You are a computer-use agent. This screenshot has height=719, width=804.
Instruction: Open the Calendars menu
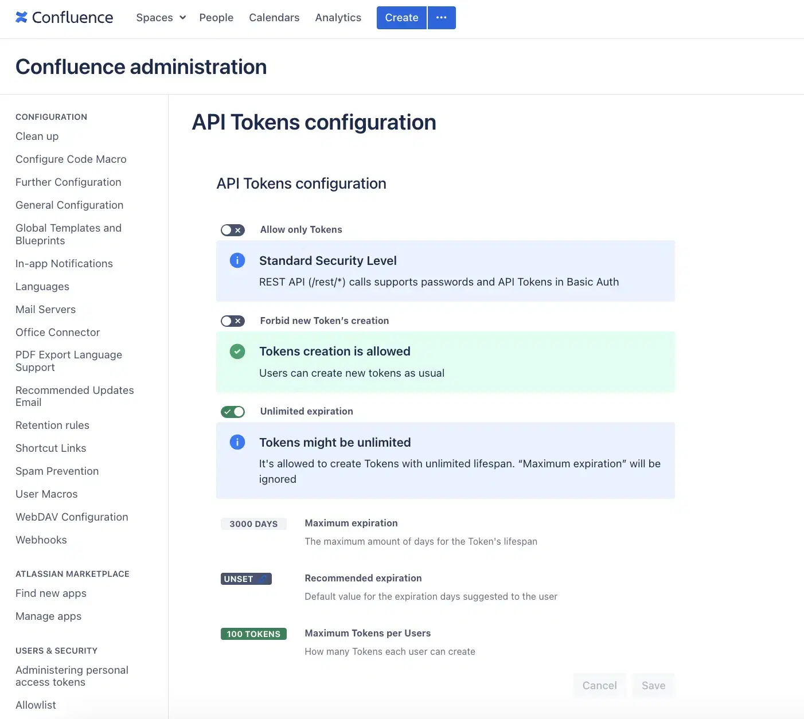coord(274,18)
